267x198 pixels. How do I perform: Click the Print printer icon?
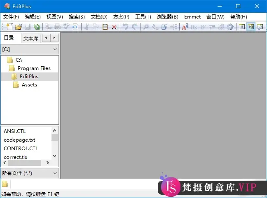(x=57, y=27)
